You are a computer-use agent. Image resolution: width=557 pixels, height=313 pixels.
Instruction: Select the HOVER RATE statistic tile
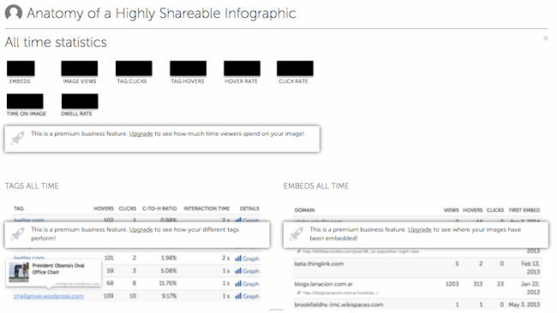(242, 72)
